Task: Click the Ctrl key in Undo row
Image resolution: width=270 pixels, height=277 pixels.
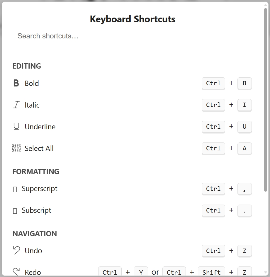Action: (x=213, y=251)
